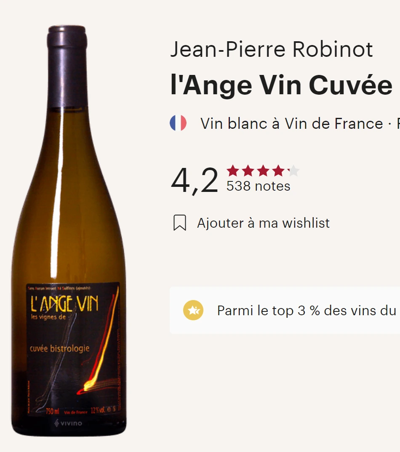Click the Vivino logo on the bottle
This screenshot has height=452, width=400.
68,423
